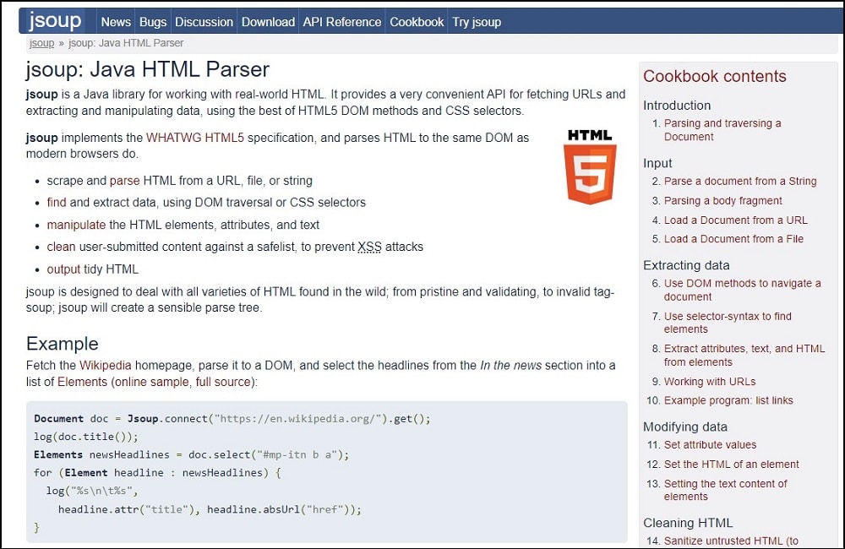Image resolution: width=845 pixels, height=549 pixels.
Task: Open Load a Document from a URL
Action: [x=736, y=220]
